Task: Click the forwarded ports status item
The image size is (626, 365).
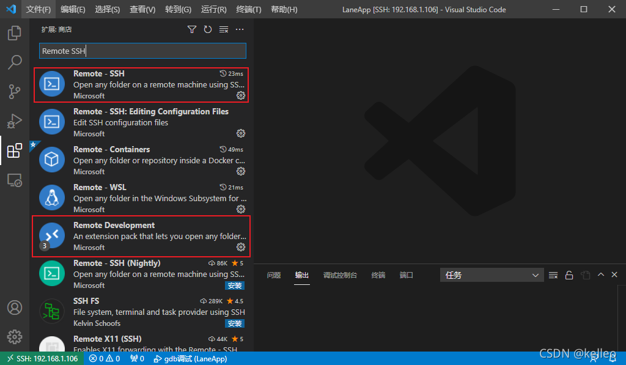Action: (x=138, y=359)
